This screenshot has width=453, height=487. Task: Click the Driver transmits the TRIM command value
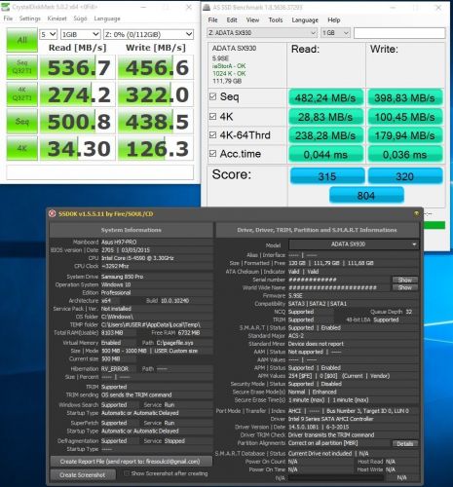[x=331, y=435]
